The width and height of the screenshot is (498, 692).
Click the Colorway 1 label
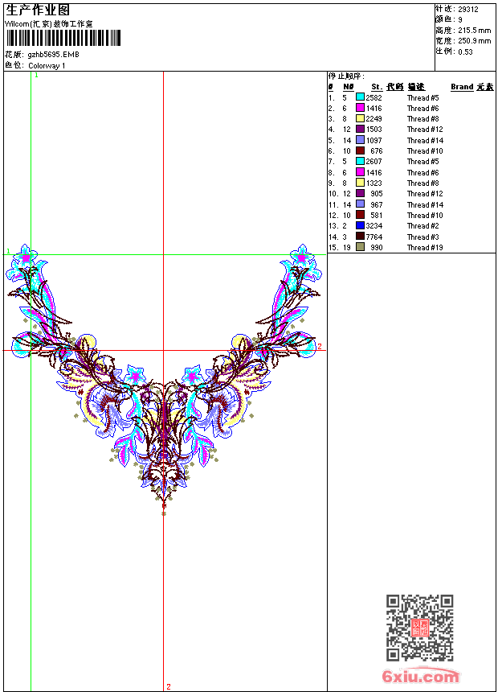tap(47, 66)
